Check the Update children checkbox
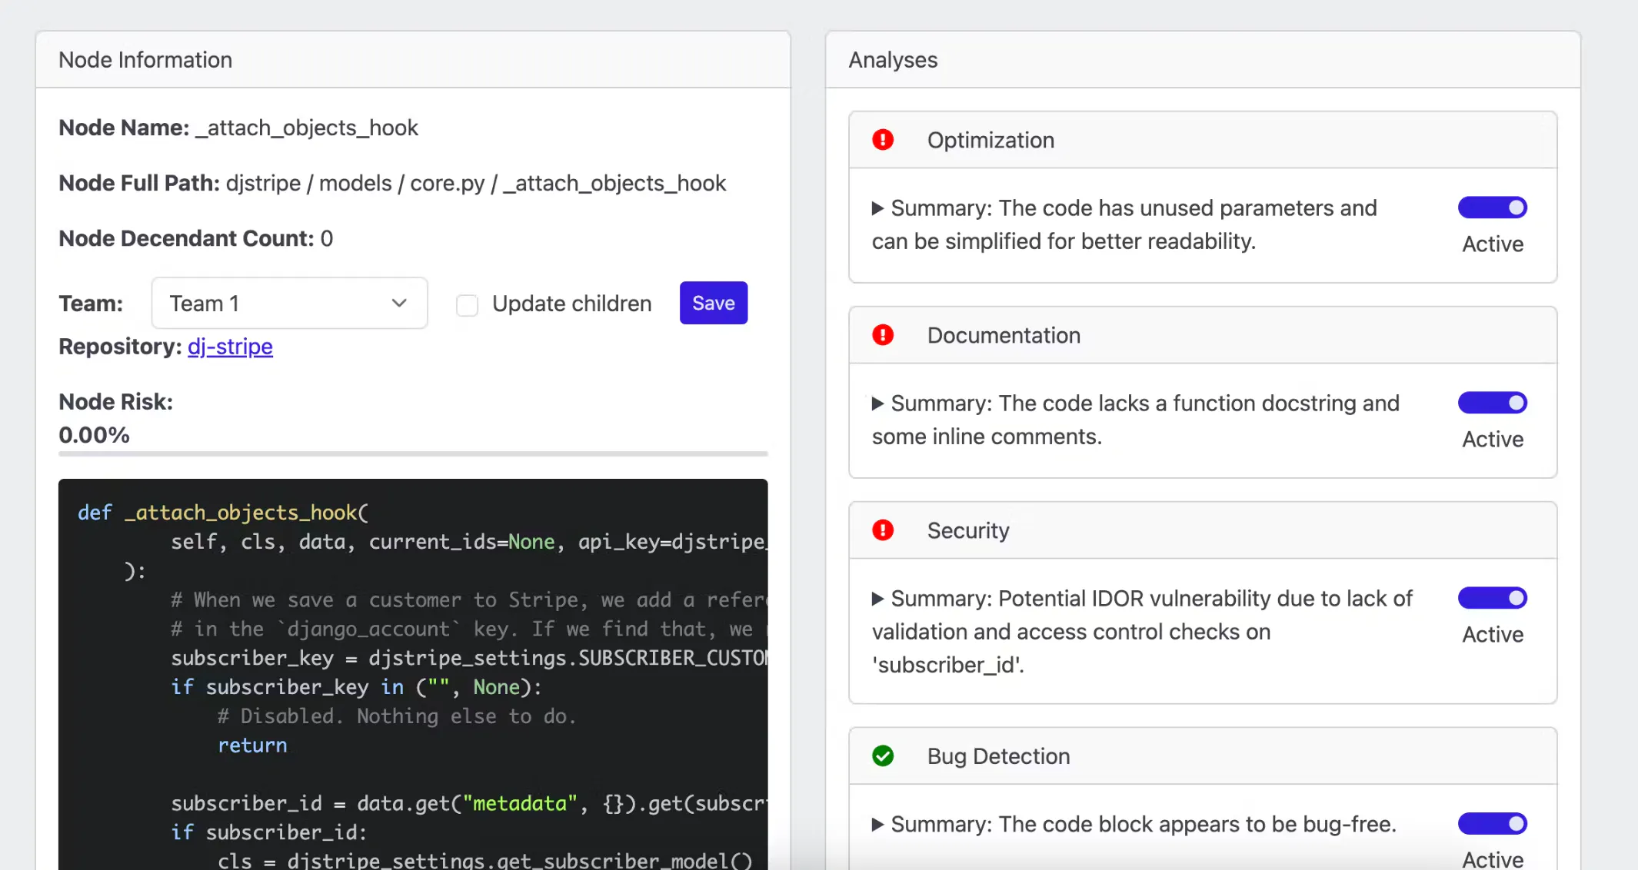This screenshot has height=870, width=1638. coord(467,305)
